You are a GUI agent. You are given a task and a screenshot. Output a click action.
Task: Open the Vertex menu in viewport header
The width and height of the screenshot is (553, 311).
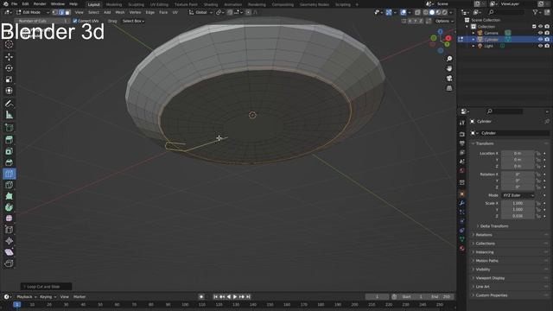135,12
